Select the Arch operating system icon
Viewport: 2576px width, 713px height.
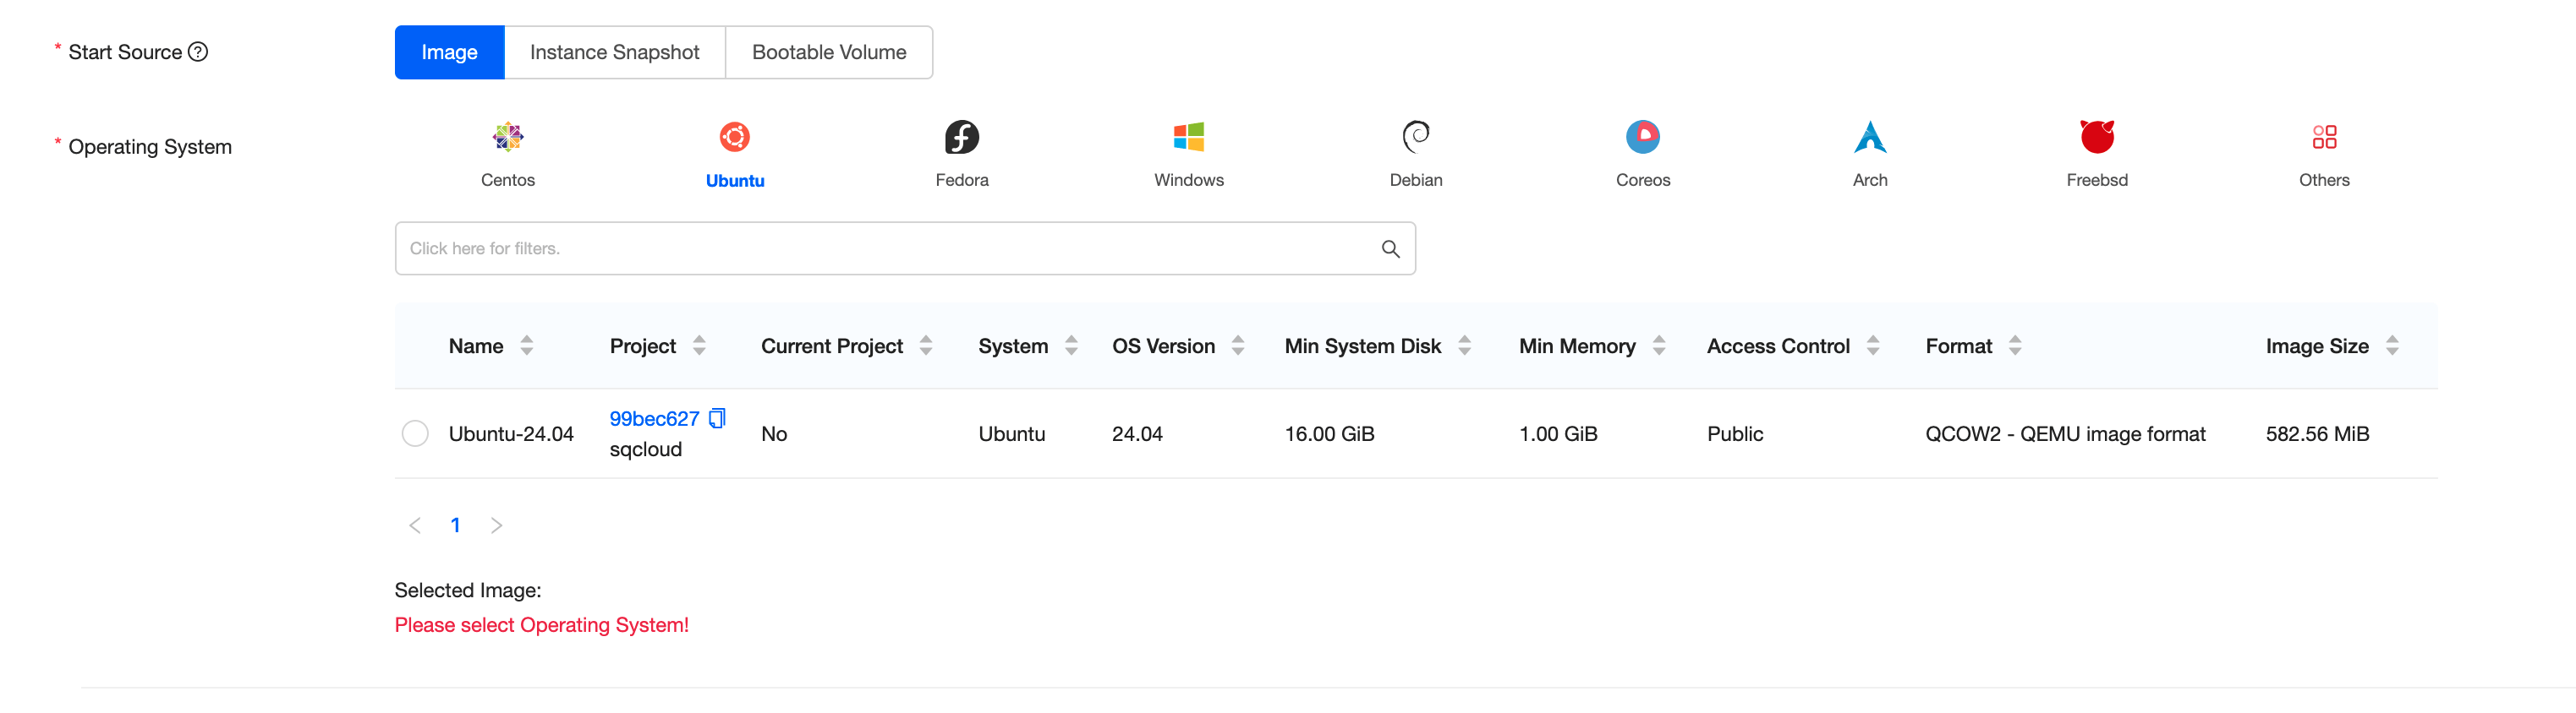(1869, 137)
